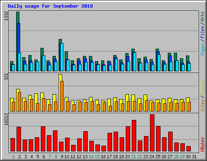Click day 9 on the x-axis

(62, 157)
